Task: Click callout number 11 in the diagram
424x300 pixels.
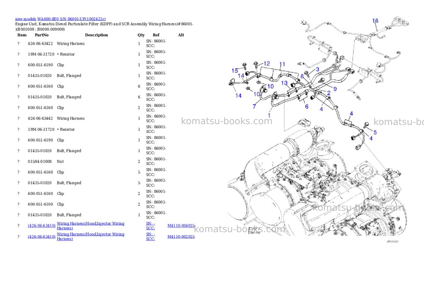Action: (282, 64)
